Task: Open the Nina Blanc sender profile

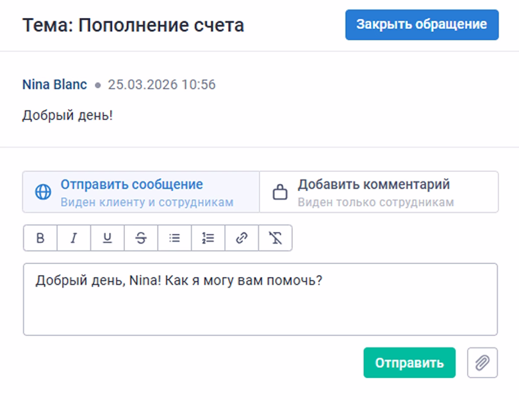Action: [54, 85]
